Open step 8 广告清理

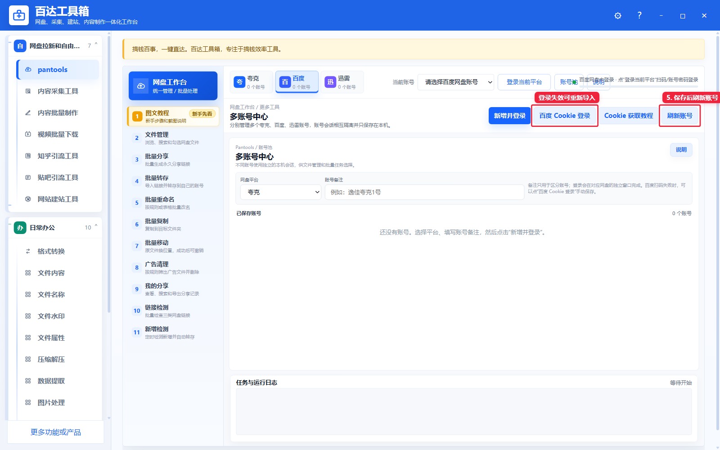click(173, 268)
